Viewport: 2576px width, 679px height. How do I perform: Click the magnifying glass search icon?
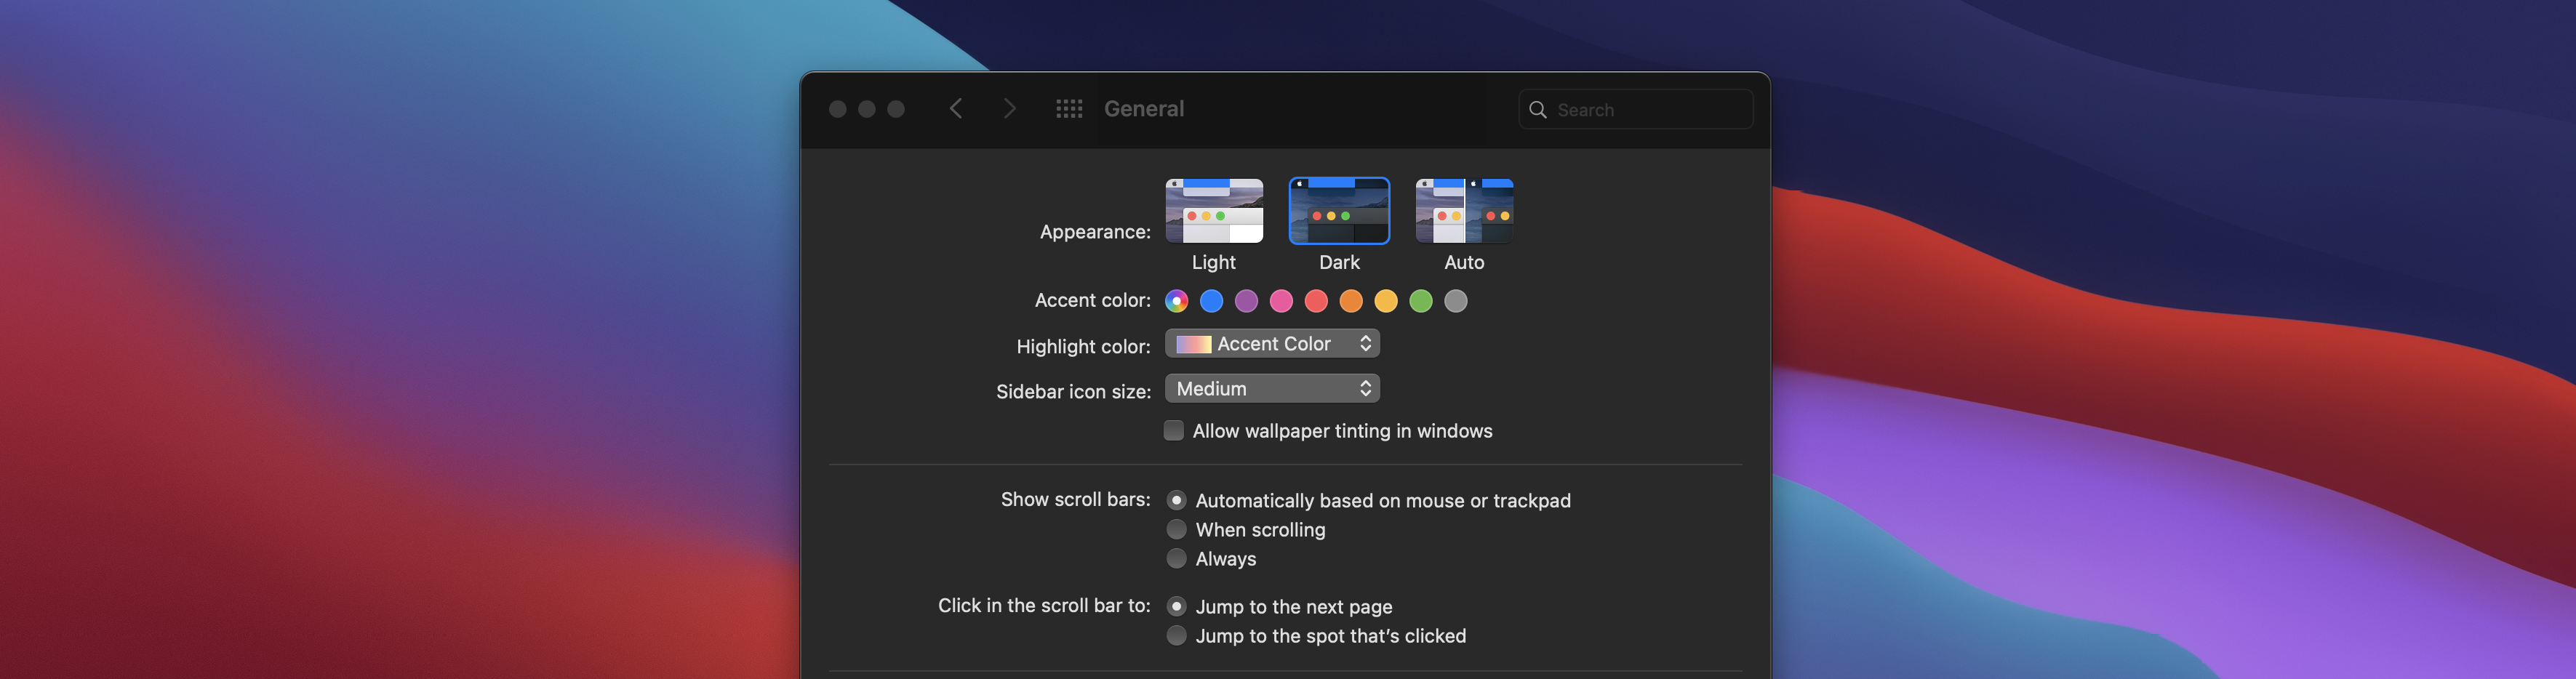click(1538, 110)
